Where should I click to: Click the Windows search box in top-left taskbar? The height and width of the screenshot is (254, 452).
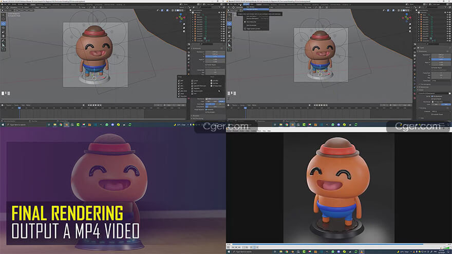point(21,124)
